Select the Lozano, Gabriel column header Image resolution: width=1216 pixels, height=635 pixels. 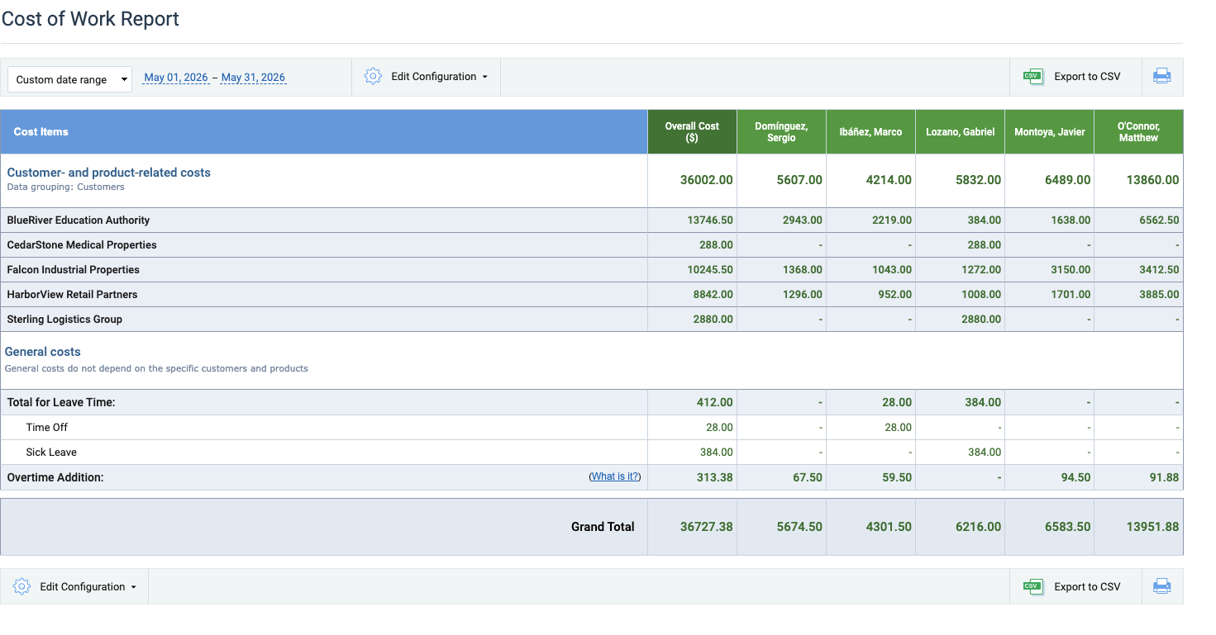pos(960,132)
